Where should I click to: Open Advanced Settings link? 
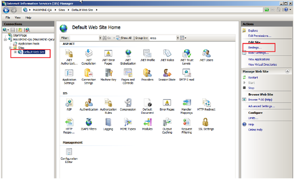[261, 106]
